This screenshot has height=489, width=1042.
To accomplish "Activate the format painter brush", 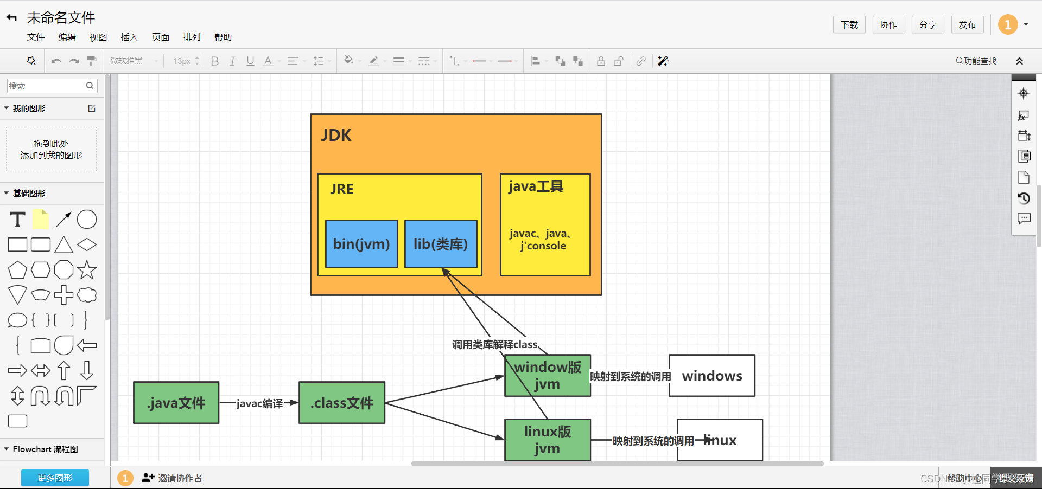I will click(92, 61).
